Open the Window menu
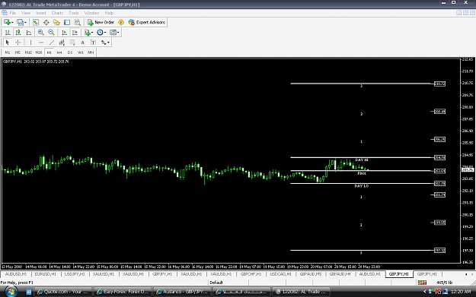Image resolution: width=476 pixels, height=297 pixels. (x=91, y=13)
